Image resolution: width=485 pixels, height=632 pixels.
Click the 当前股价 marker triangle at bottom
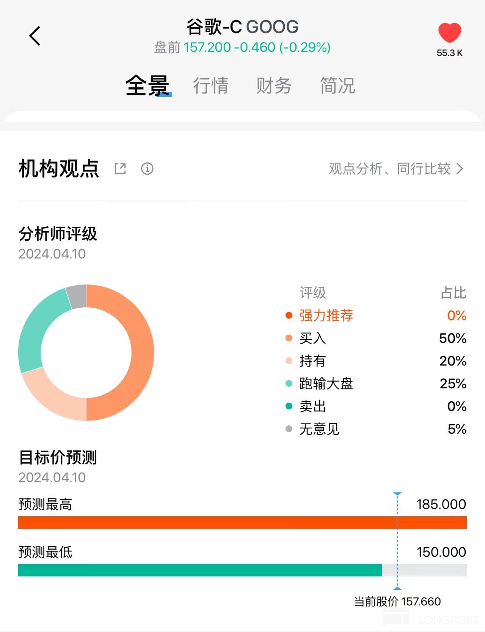coord(397,588)
